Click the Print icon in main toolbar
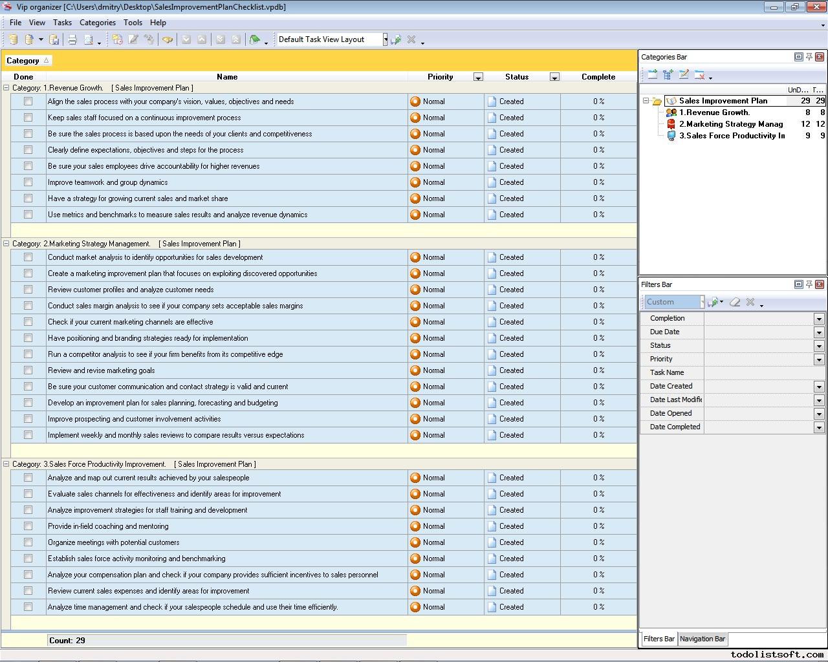 point(72,40)
